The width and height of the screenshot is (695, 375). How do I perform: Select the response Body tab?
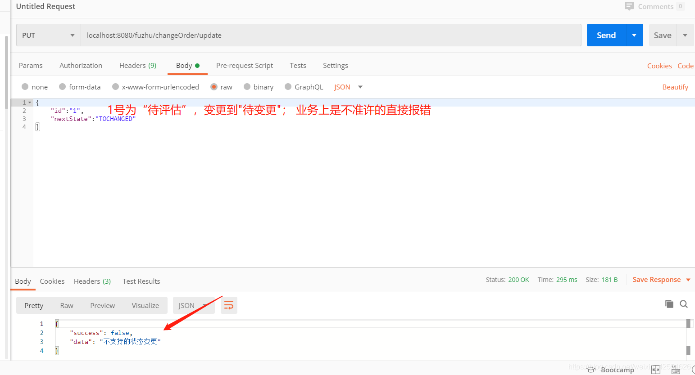pos(23,281)
